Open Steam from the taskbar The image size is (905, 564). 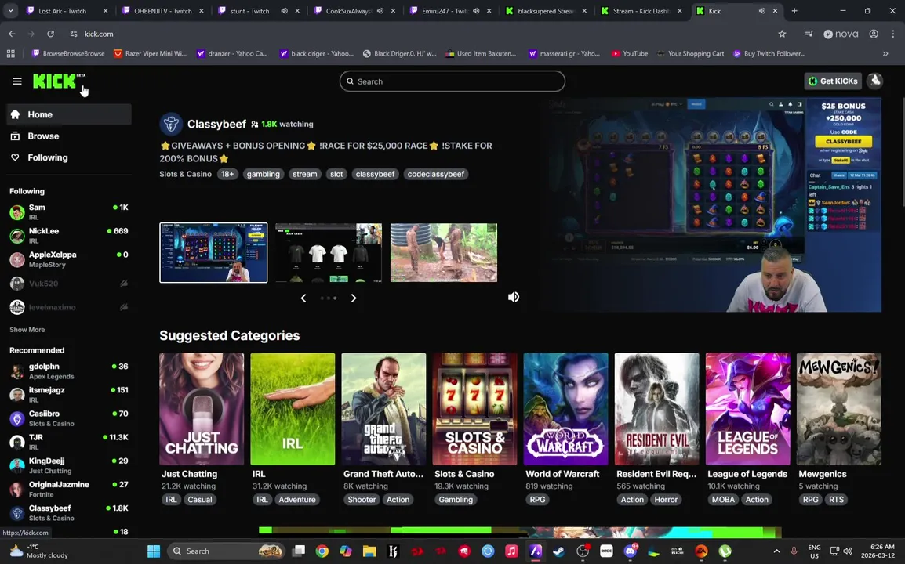pyautogui.click(x=558, y=551)
